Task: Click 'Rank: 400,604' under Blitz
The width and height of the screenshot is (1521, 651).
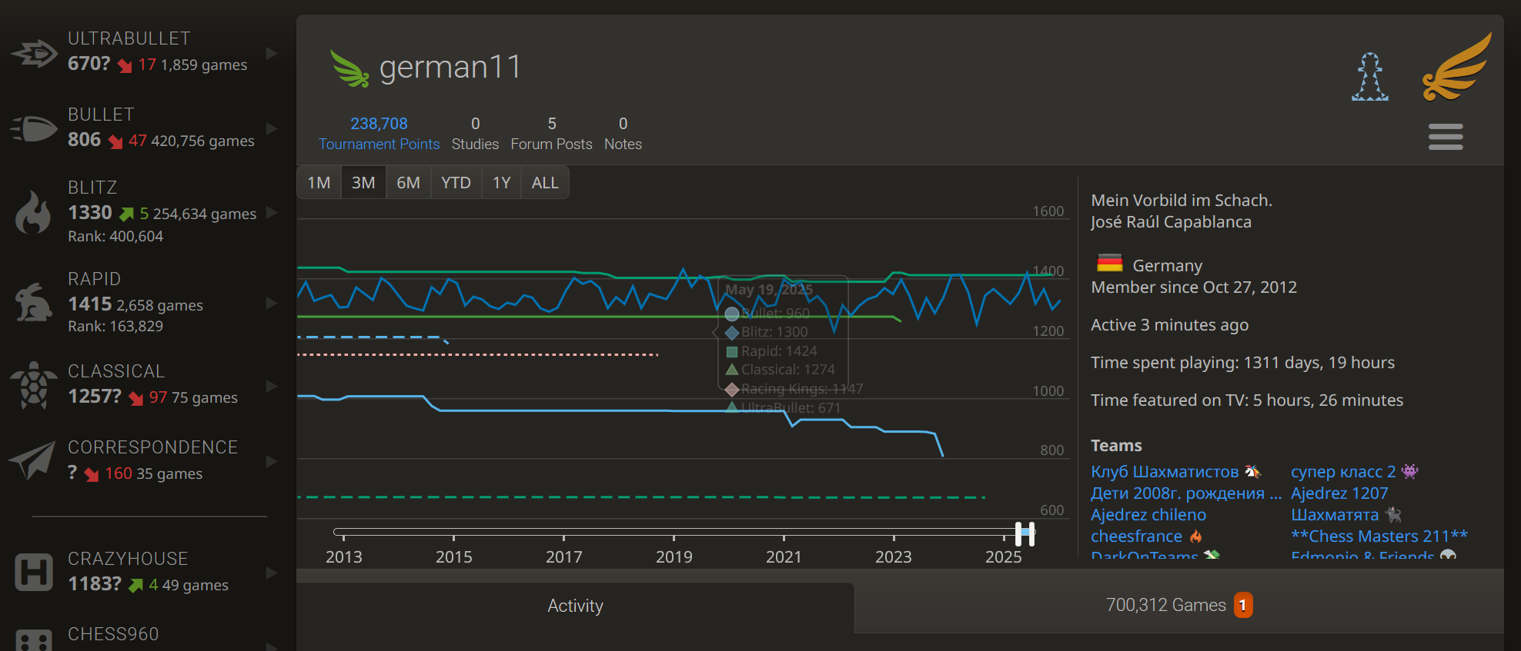Action: 115,236
